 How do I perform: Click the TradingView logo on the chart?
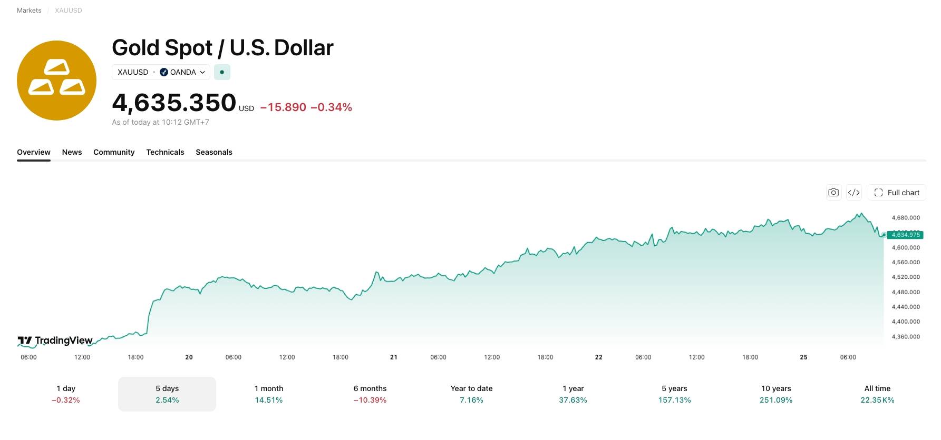[55, 341]
